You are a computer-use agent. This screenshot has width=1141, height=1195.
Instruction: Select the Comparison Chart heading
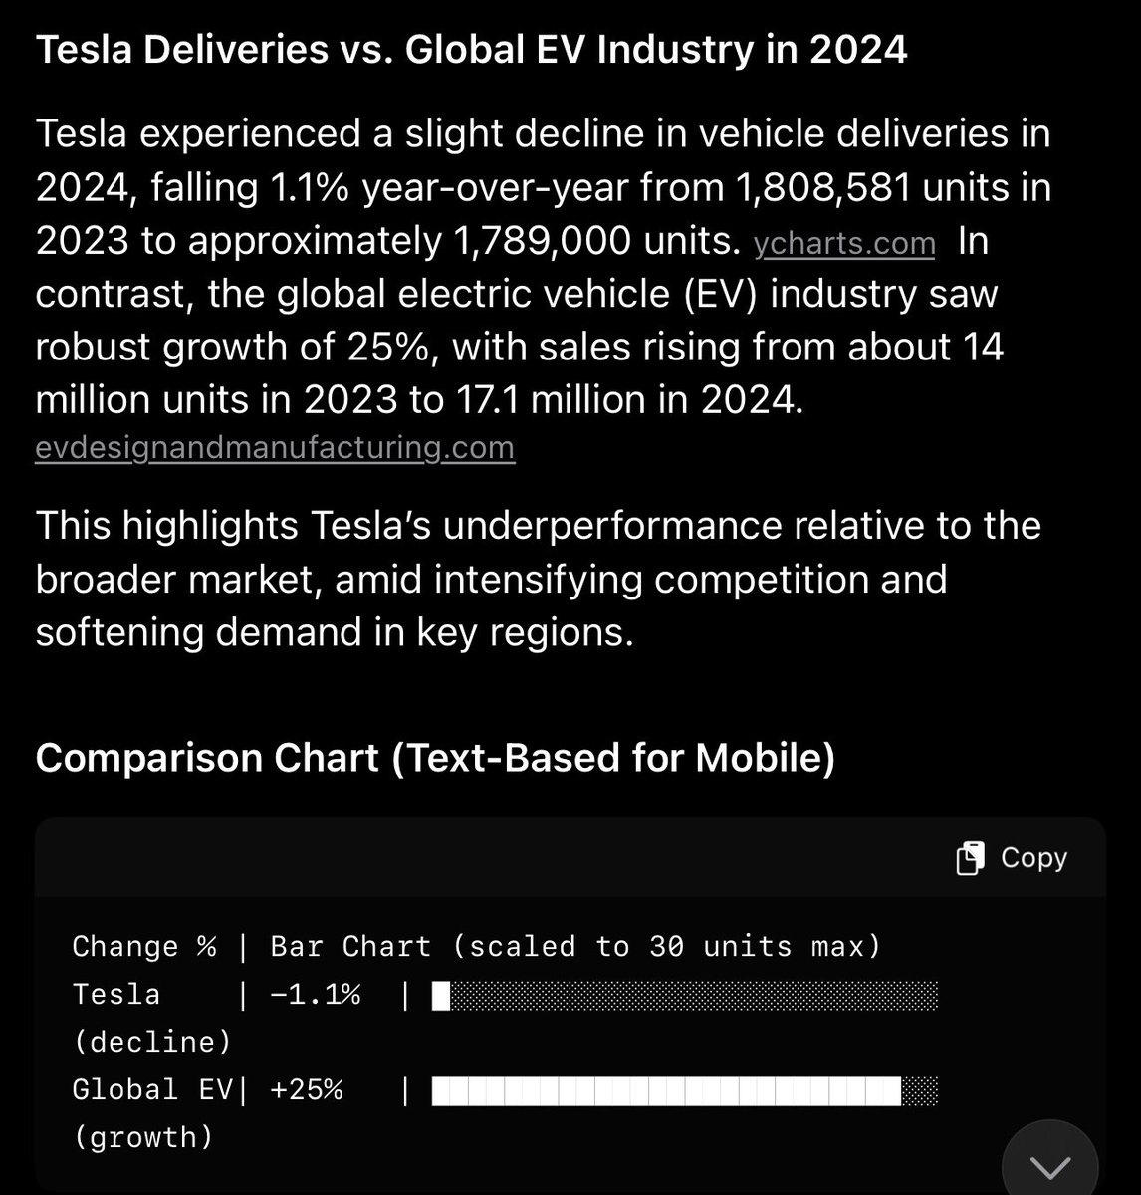tap(435, 758)
